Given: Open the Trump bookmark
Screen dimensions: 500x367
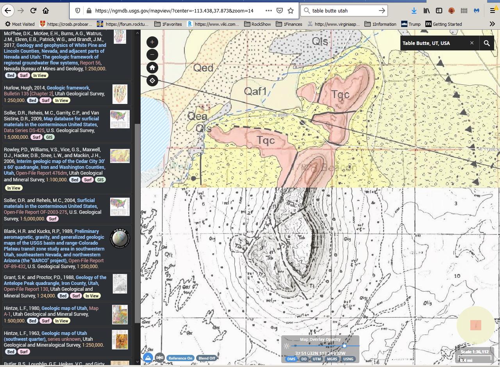Looking at the screenshot, I should click(x=411, y=24).
